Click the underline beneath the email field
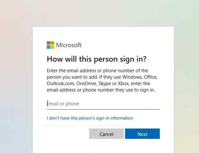The image size is (199, 153). 103,109
